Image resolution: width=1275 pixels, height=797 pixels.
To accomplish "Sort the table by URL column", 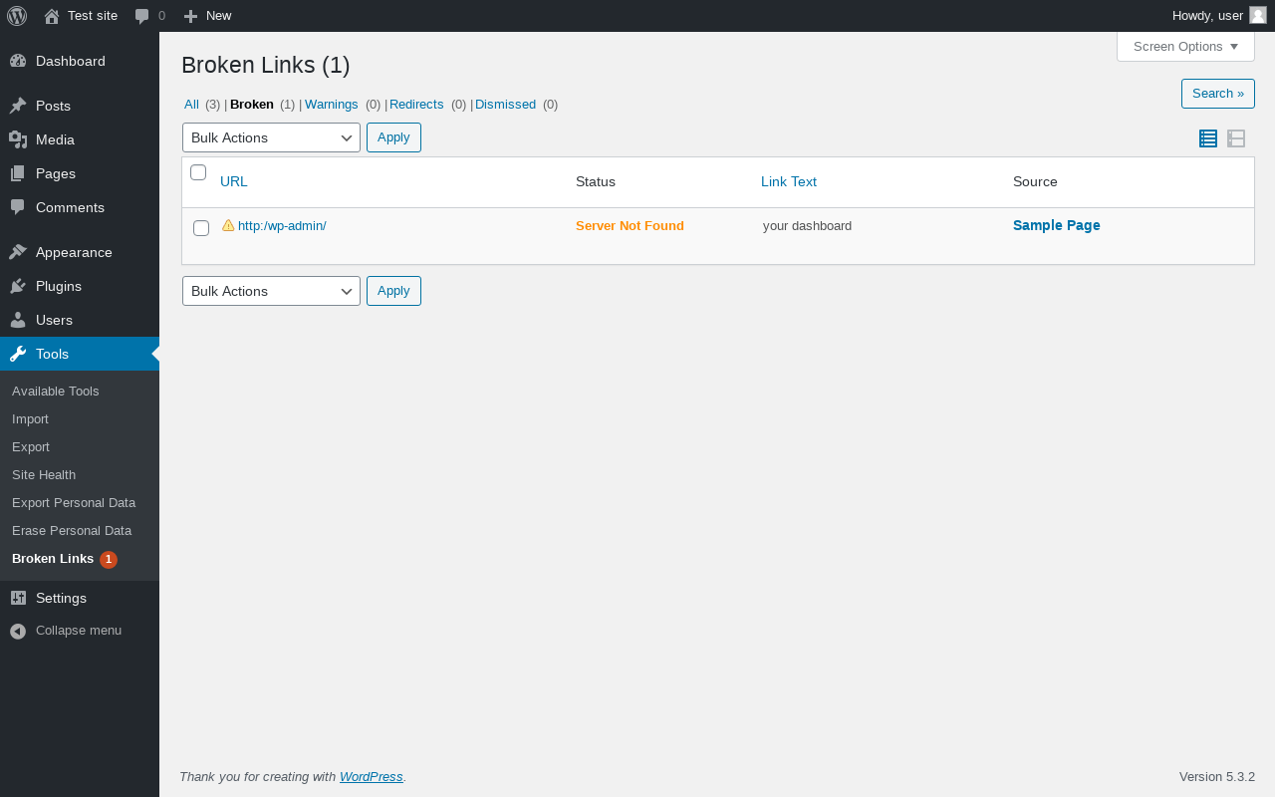I will (234, 181).
